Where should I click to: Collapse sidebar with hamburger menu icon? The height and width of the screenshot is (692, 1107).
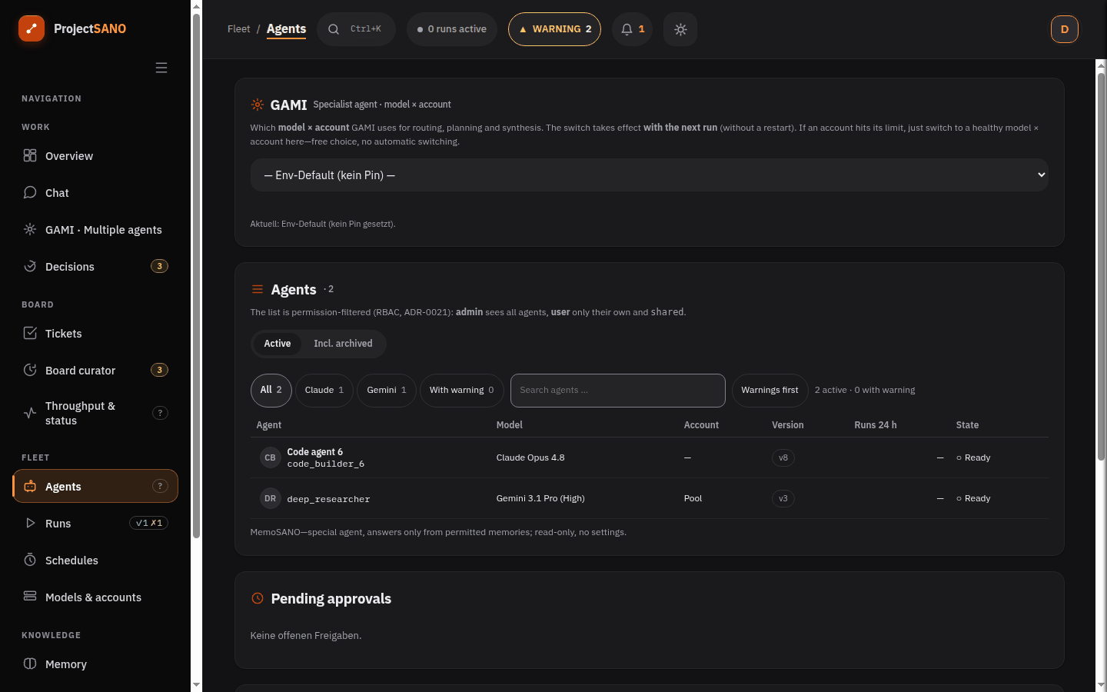tap(161, 68)
